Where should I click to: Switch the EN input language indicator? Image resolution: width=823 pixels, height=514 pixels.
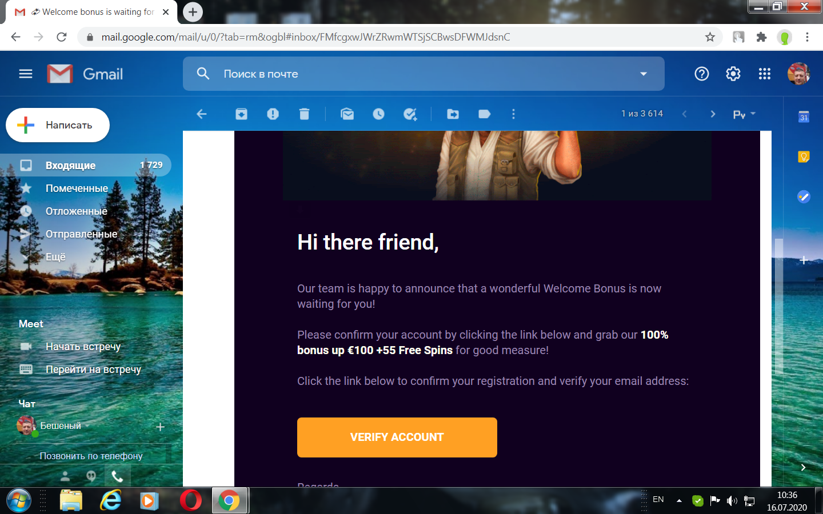pos(658,500)
